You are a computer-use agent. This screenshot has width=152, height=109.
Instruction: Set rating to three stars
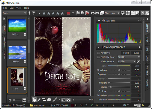coord(53,13)
